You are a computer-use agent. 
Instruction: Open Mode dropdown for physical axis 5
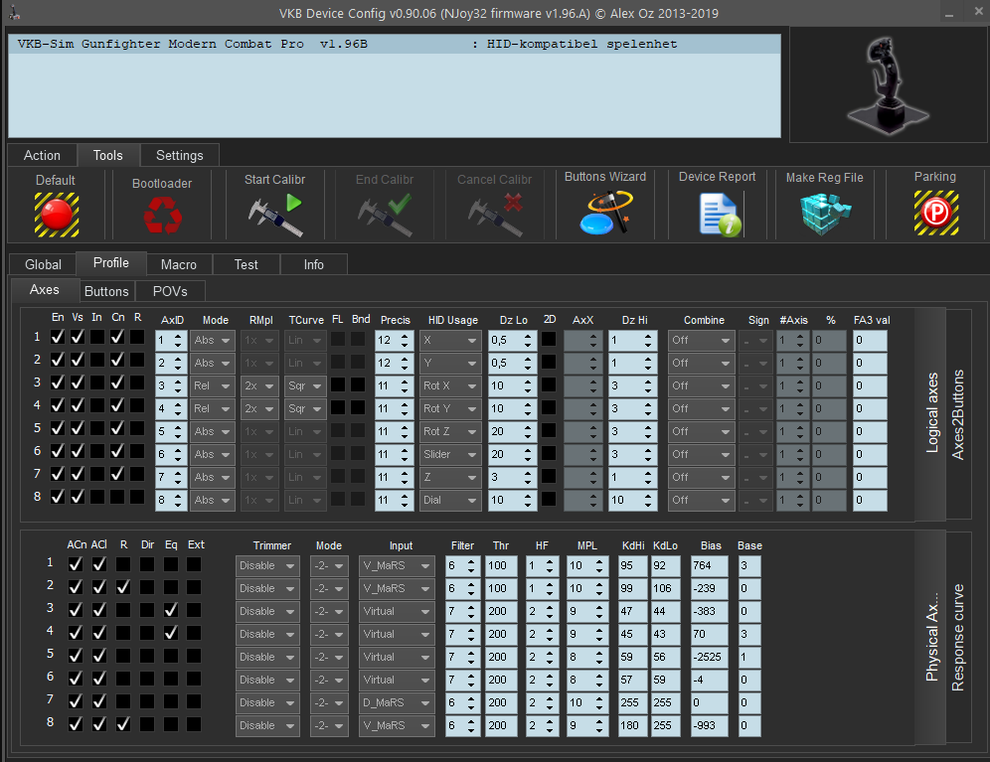pos(329,658)
